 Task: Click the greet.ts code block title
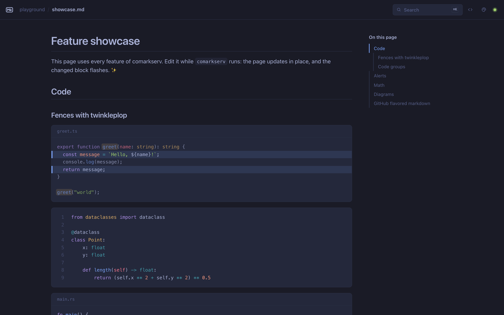[x=67, y=131]
